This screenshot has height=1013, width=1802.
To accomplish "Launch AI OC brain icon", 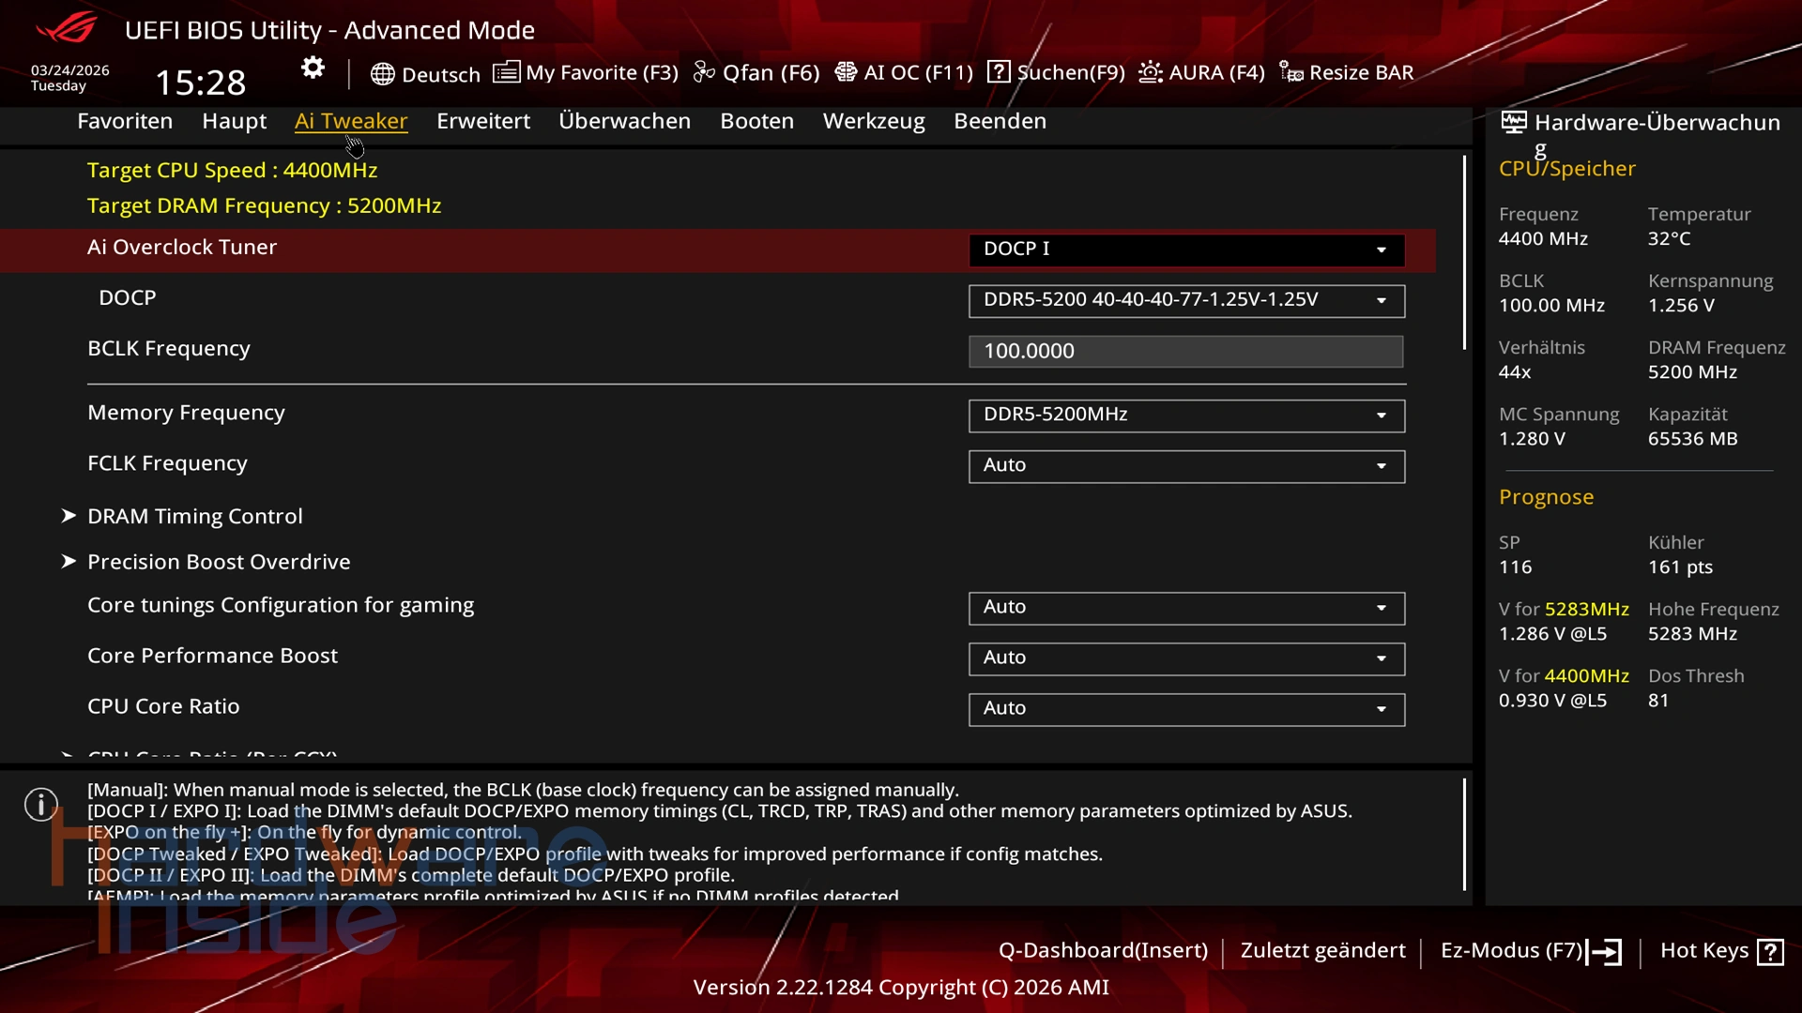I will (x=846, y=72).
